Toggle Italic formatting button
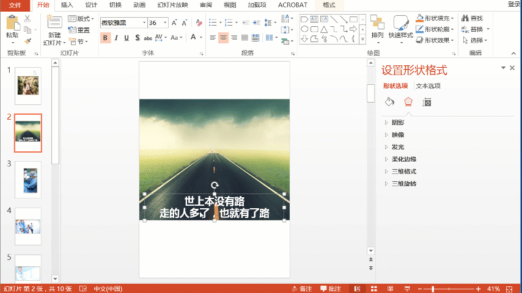This screenshot has height=293, width=522. click(x=116, y=38)
